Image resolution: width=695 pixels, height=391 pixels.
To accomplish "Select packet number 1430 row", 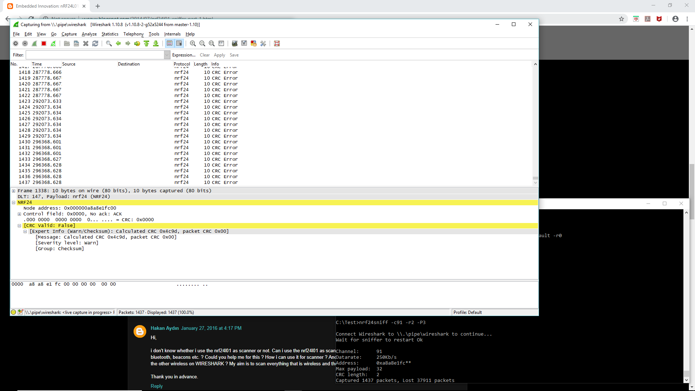I will pyautogui.click(x=271, y=142).
